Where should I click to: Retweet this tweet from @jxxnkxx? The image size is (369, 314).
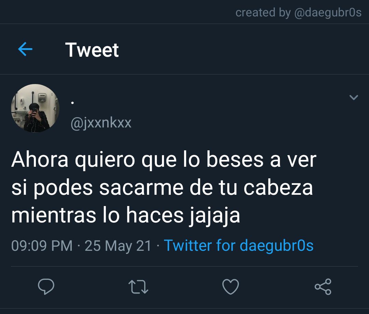(138, 287)
